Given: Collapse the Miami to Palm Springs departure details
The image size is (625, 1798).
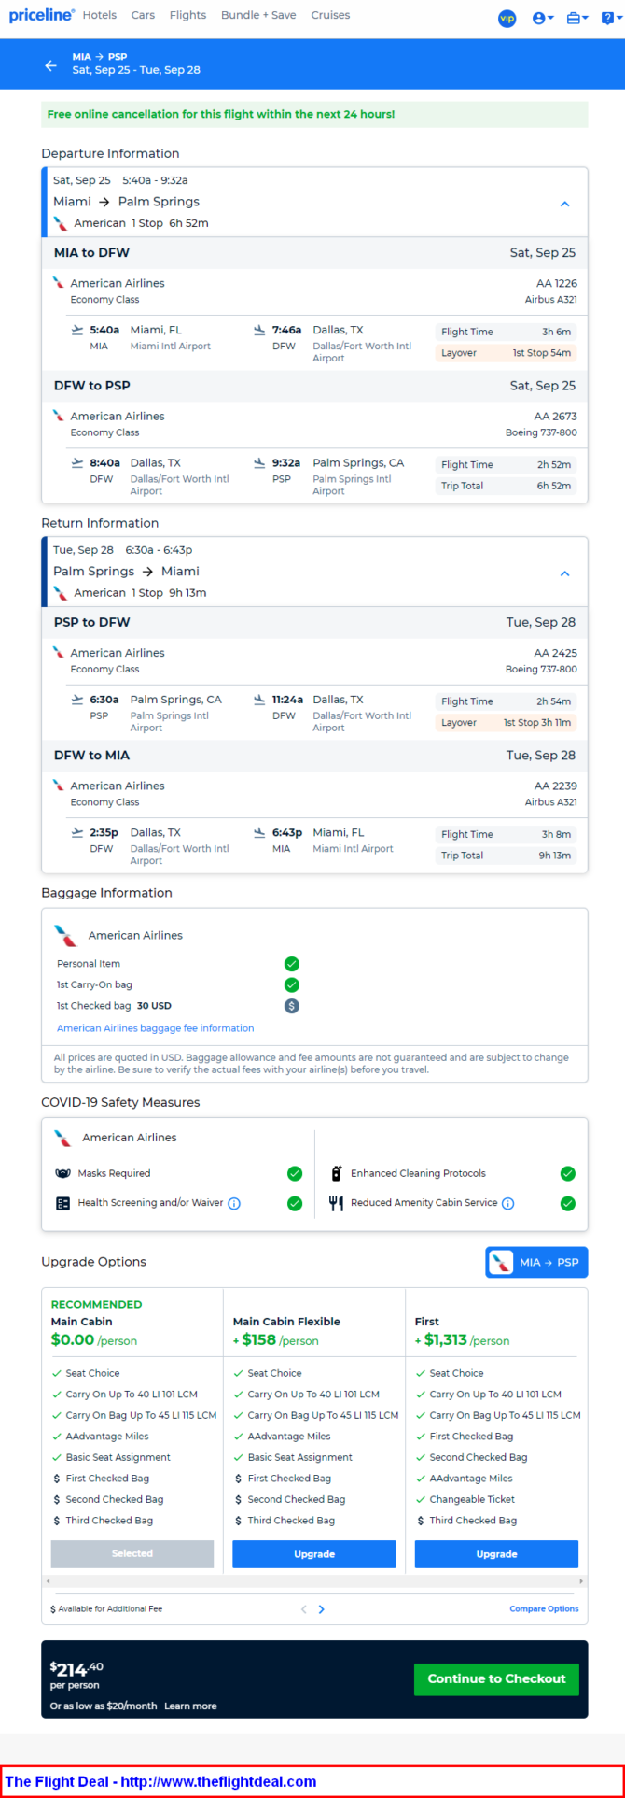Looking at the screenshot, I should tap(564, 204).
